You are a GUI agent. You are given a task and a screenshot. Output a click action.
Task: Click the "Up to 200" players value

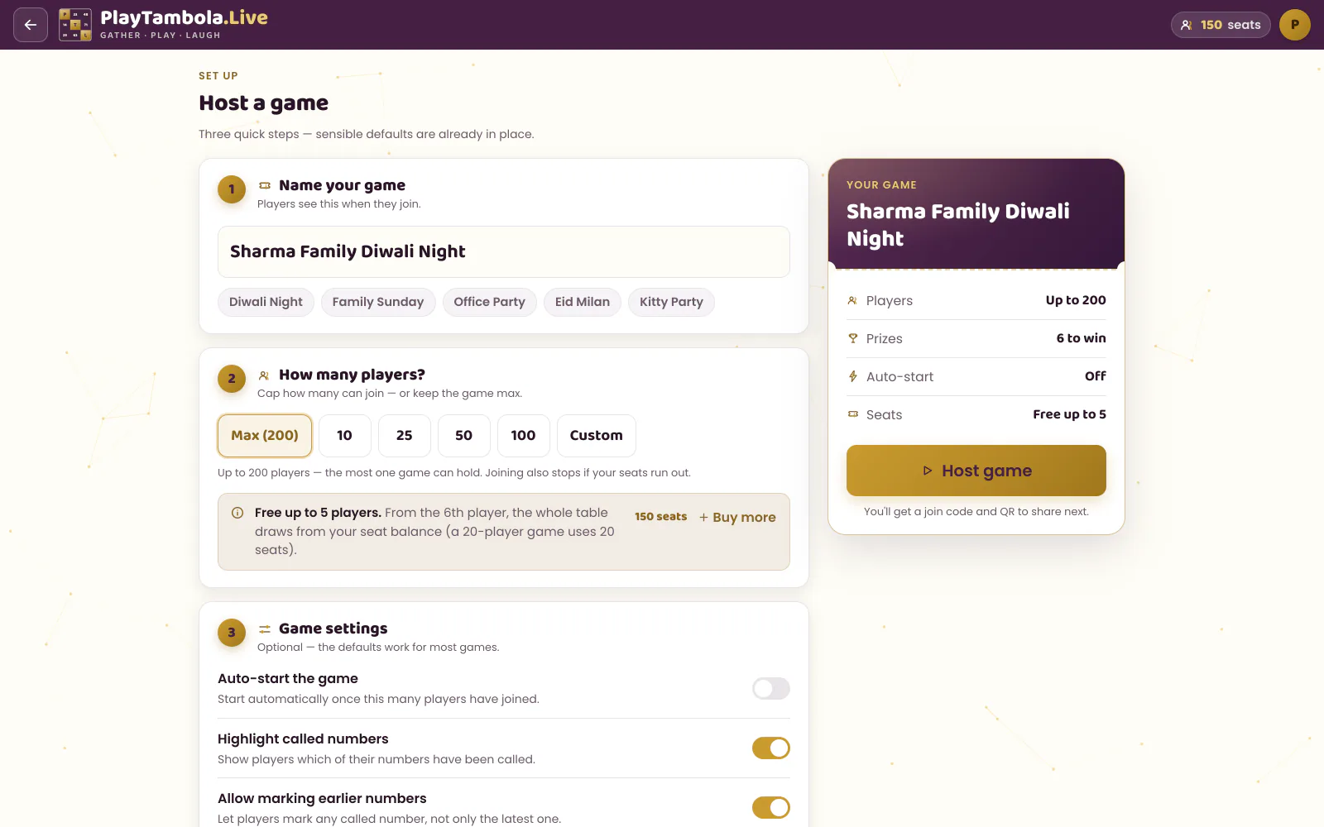(1076, 300)
